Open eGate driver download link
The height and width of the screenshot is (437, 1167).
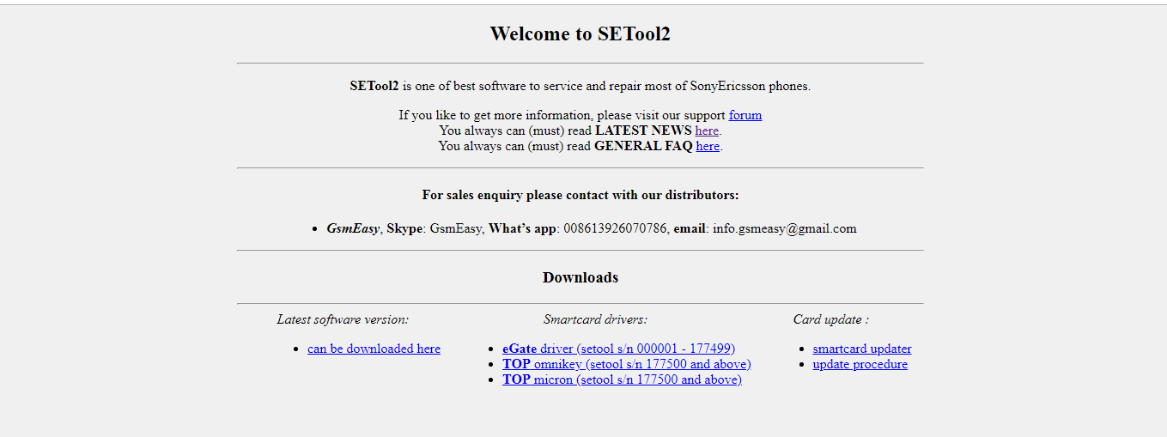coord(618,349)
